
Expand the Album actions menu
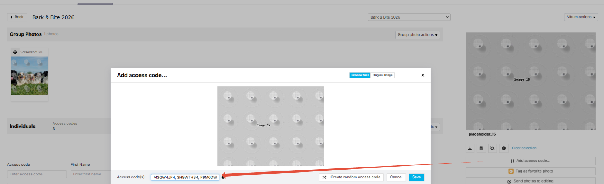(581, 17)
